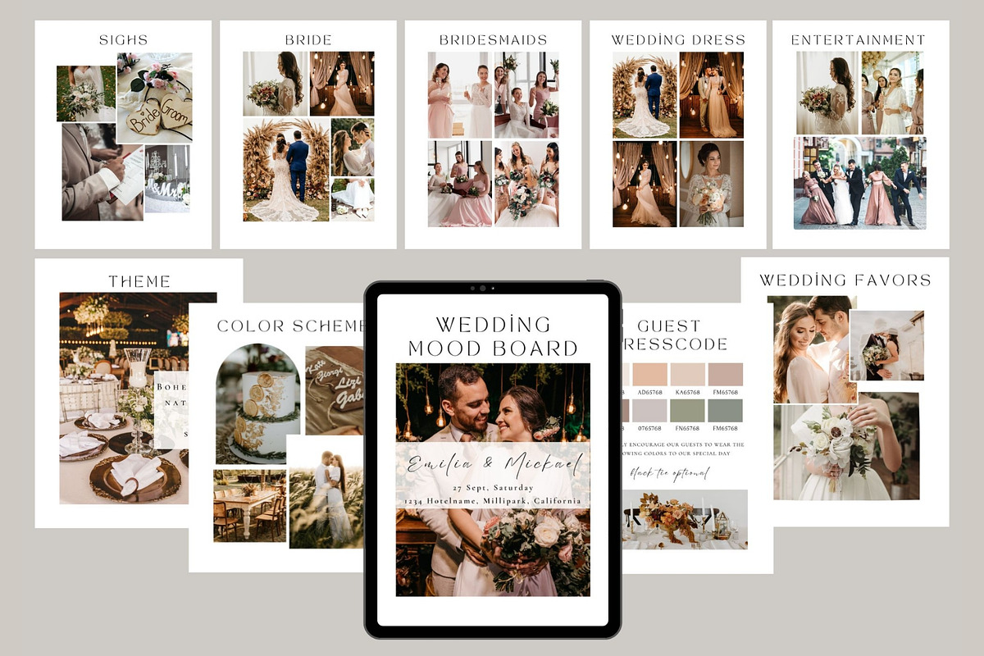
Task: Pick the gray-green FM65768 swatch
Action: 725,410
